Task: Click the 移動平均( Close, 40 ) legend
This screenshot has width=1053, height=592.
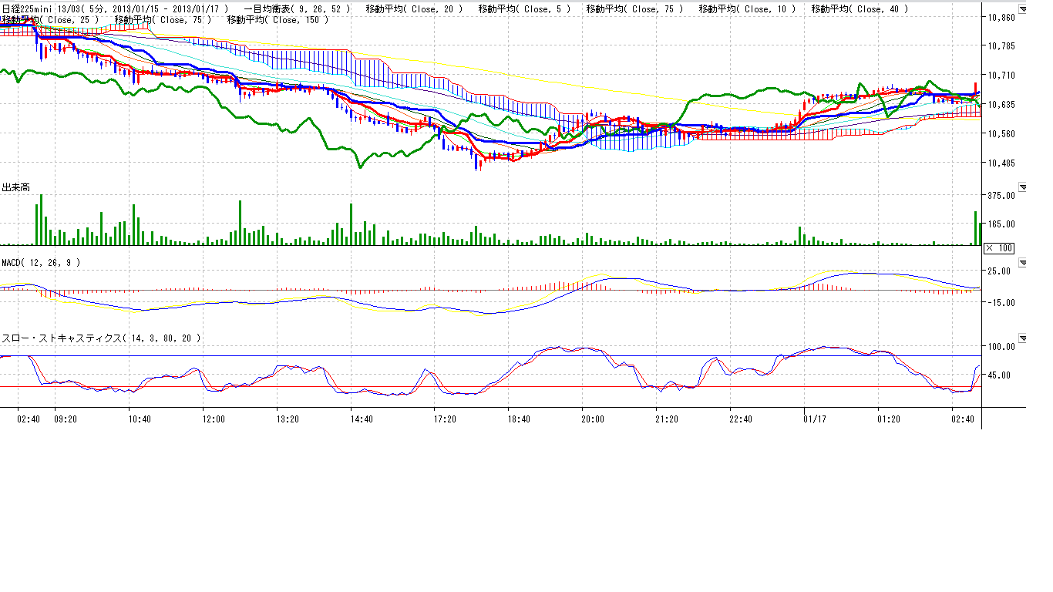Action: tap(860, 9)
